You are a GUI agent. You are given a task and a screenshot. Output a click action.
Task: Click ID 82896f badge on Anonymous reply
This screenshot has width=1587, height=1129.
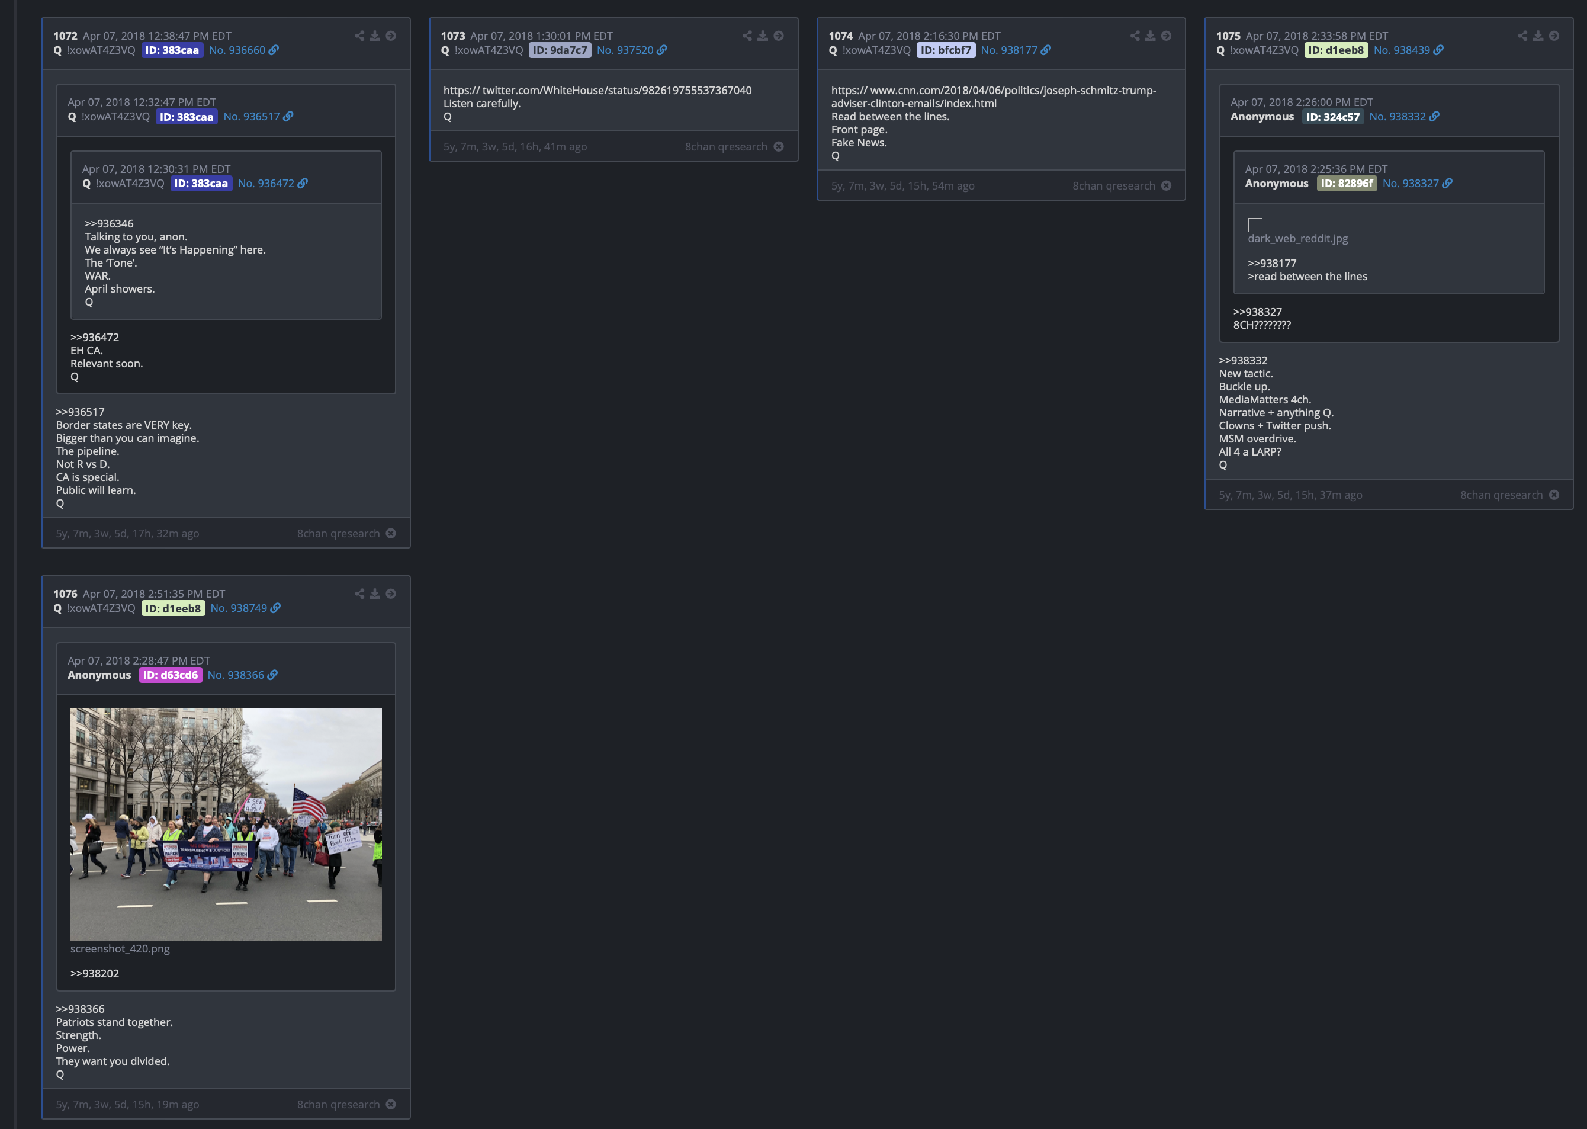pos(1347,184)
